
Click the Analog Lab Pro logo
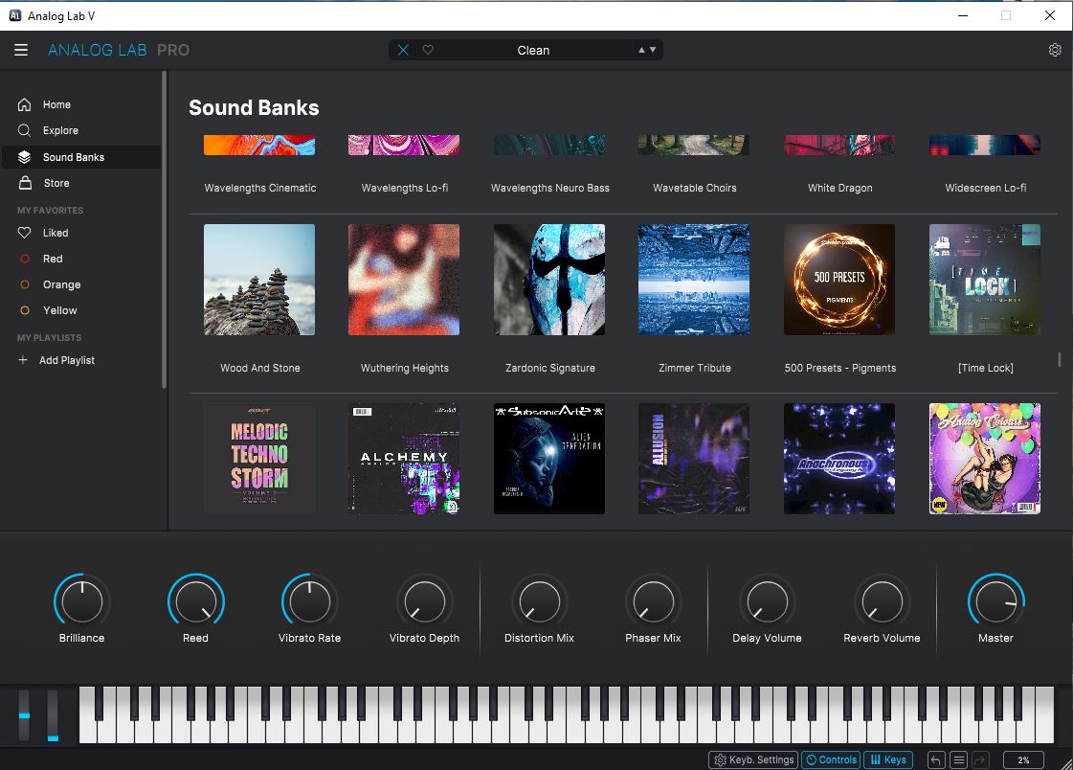[x=119, y=50]
